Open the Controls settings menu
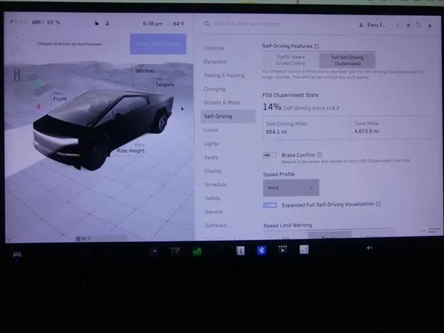The height and width of the screenshot is (333, 444). click(x=214, y=48)
